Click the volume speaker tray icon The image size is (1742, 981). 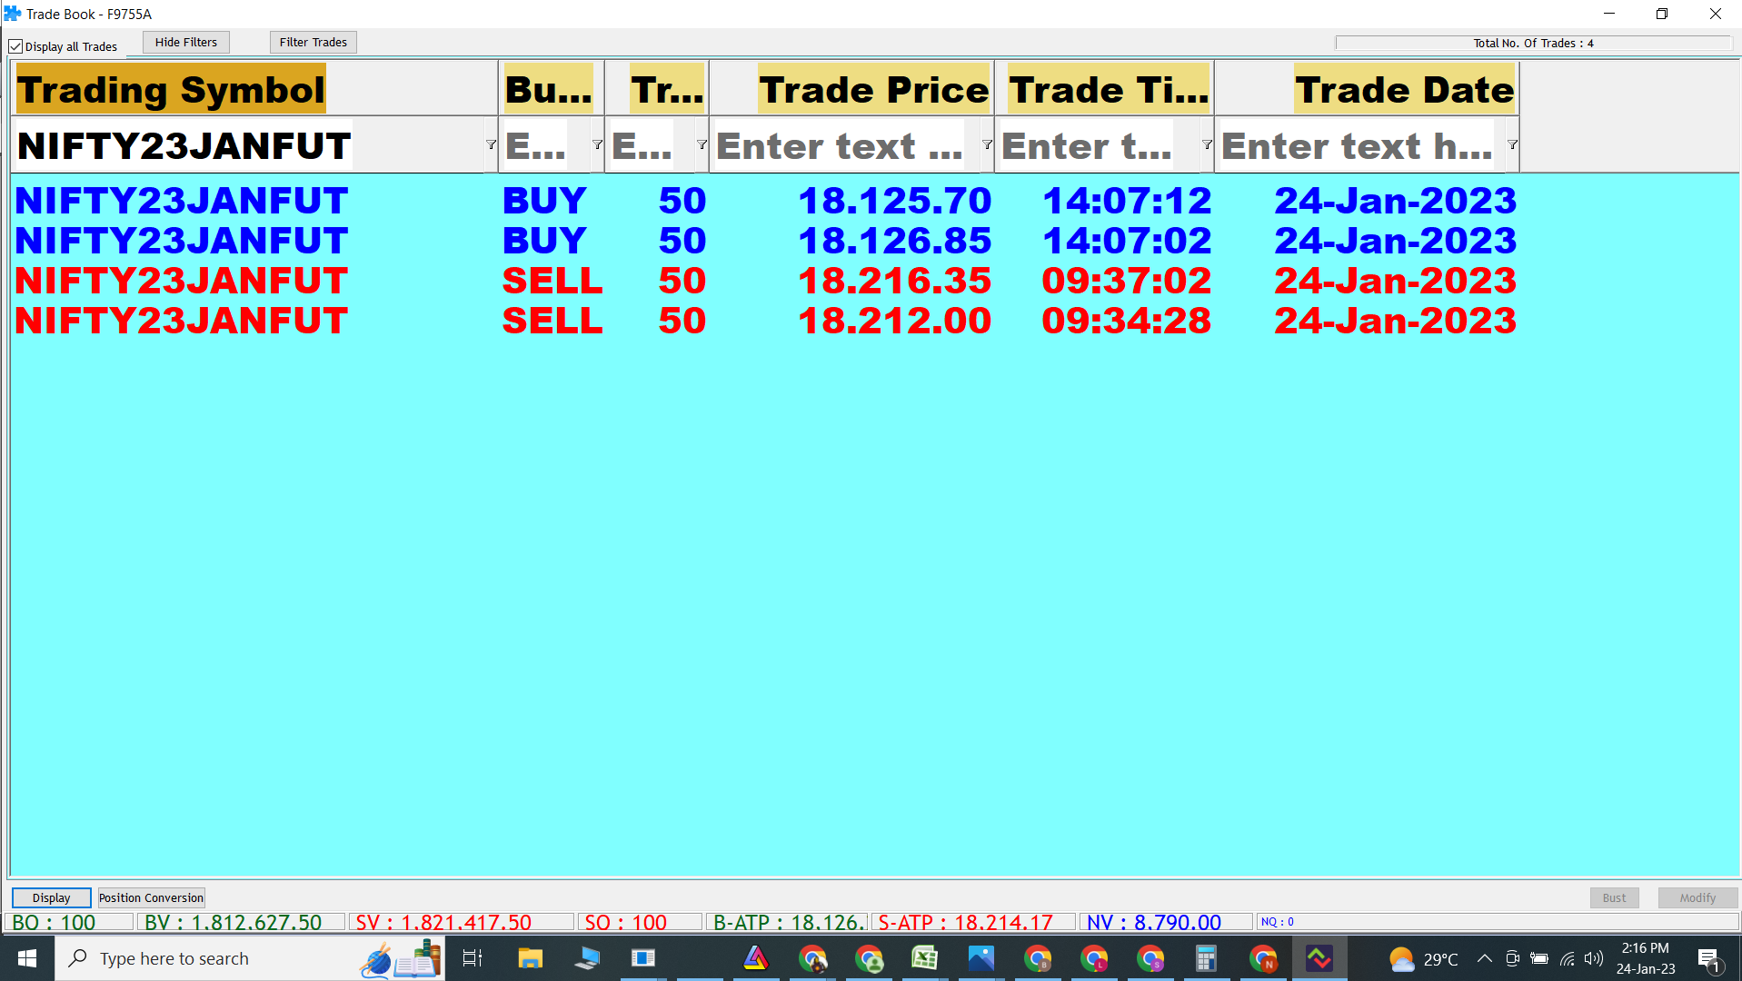(1594, 958)
